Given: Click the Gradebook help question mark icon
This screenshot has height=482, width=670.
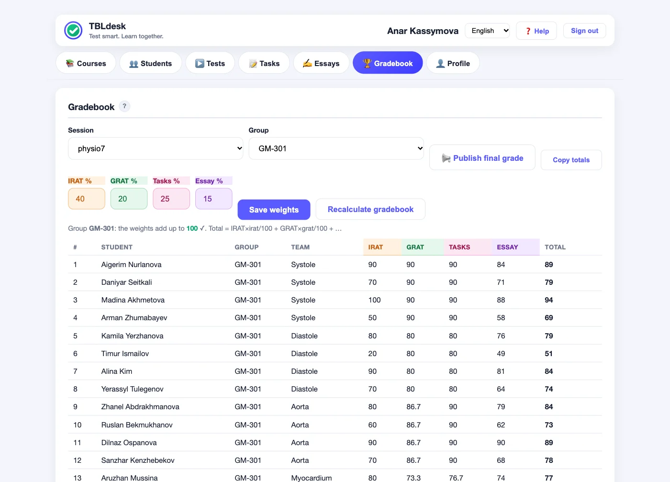Looking at the screenshot, I should 124,106.
